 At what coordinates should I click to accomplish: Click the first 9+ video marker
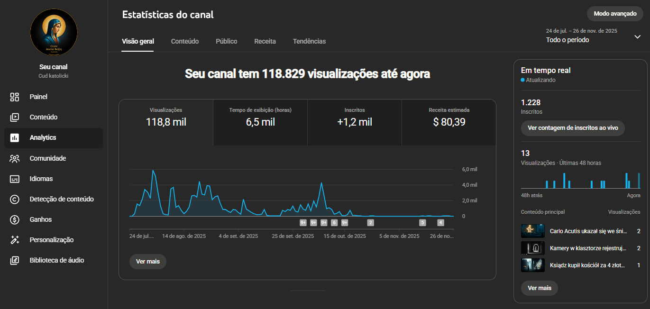303,223
